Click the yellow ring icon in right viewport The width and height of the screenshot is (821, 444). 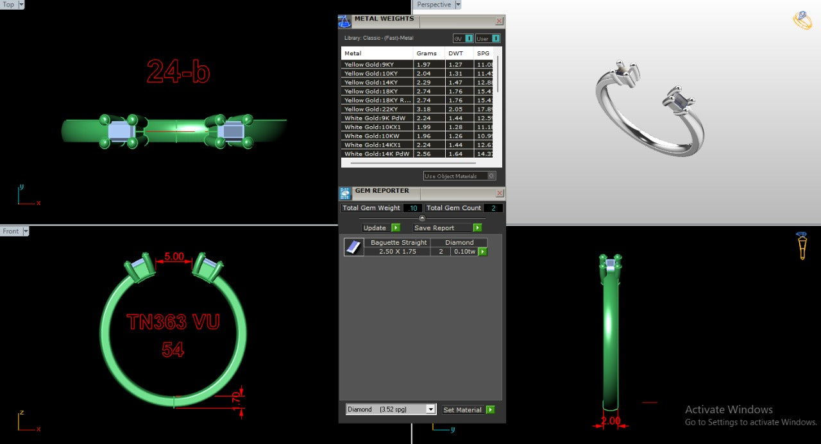click(x=802, y=246)
